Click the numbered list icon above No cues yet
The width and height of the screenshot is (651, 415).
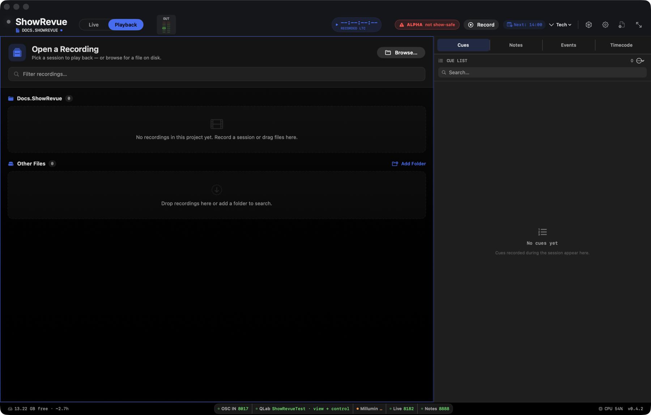pyautogui.click(x=542, y=232)
